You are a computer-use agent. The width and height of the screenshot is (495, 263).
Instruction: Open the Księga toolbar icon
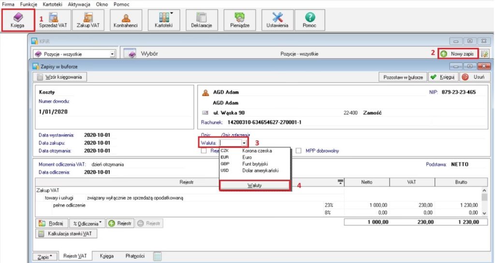click(17, 19)
